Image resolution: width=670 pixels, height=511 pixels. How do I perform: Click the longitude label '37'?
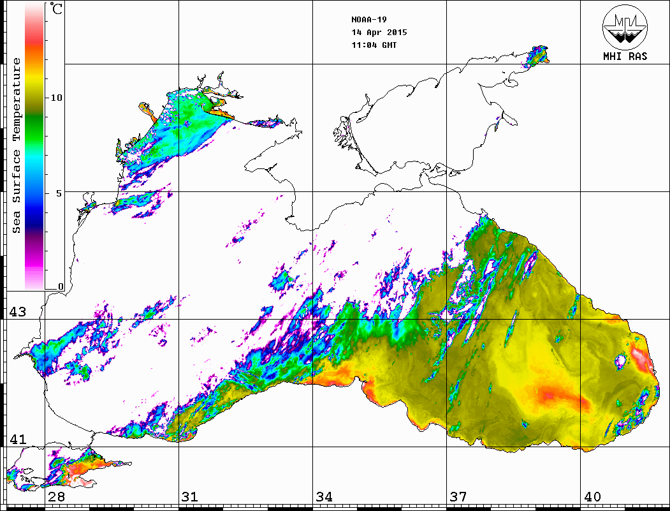coord(458,497)
